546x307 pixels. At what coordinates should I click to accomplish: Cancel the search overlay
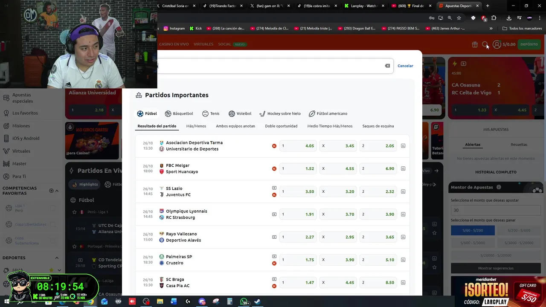pos(405,66)
